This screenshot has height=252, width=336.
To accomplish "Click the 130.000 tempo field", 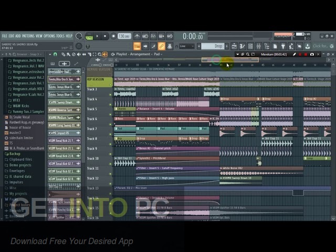I will pyautogui.click(x=124, y=36).
